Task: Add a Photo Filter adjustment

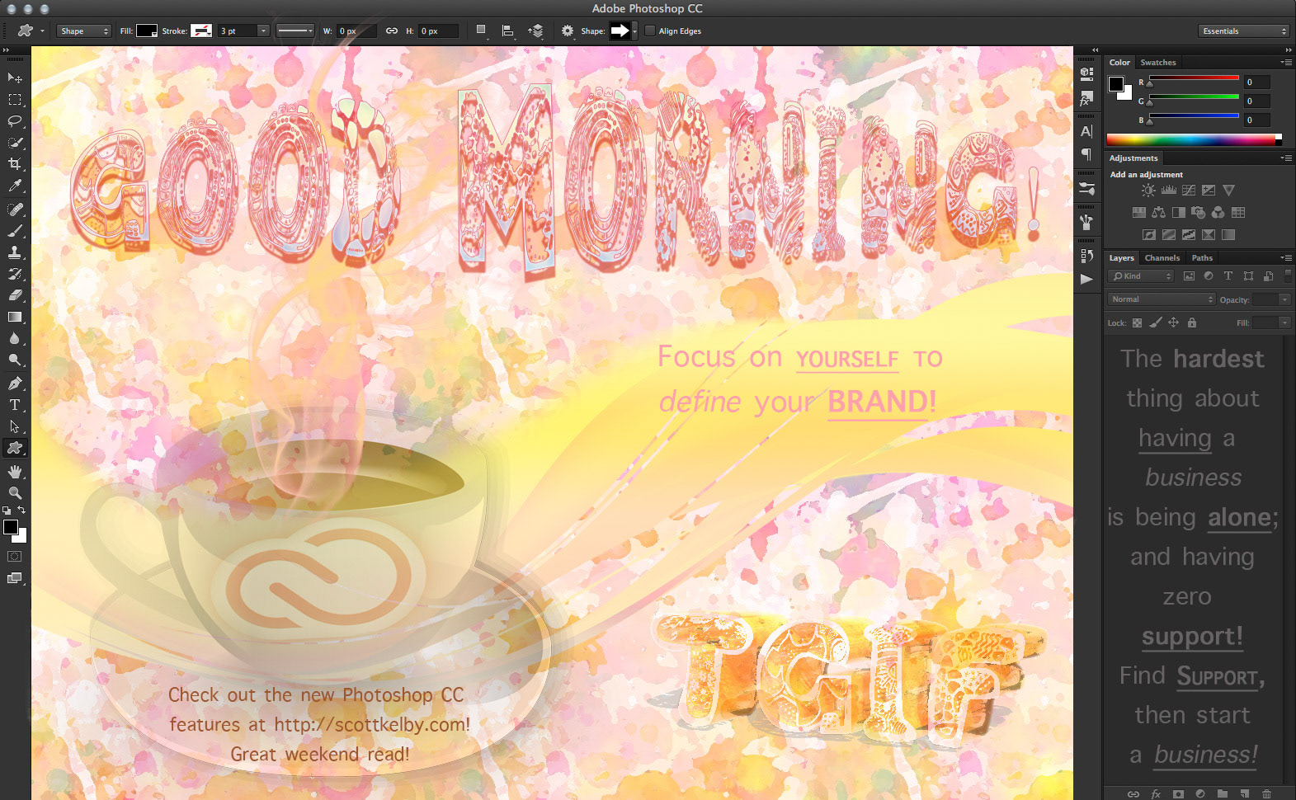Action: [1198, 213]
